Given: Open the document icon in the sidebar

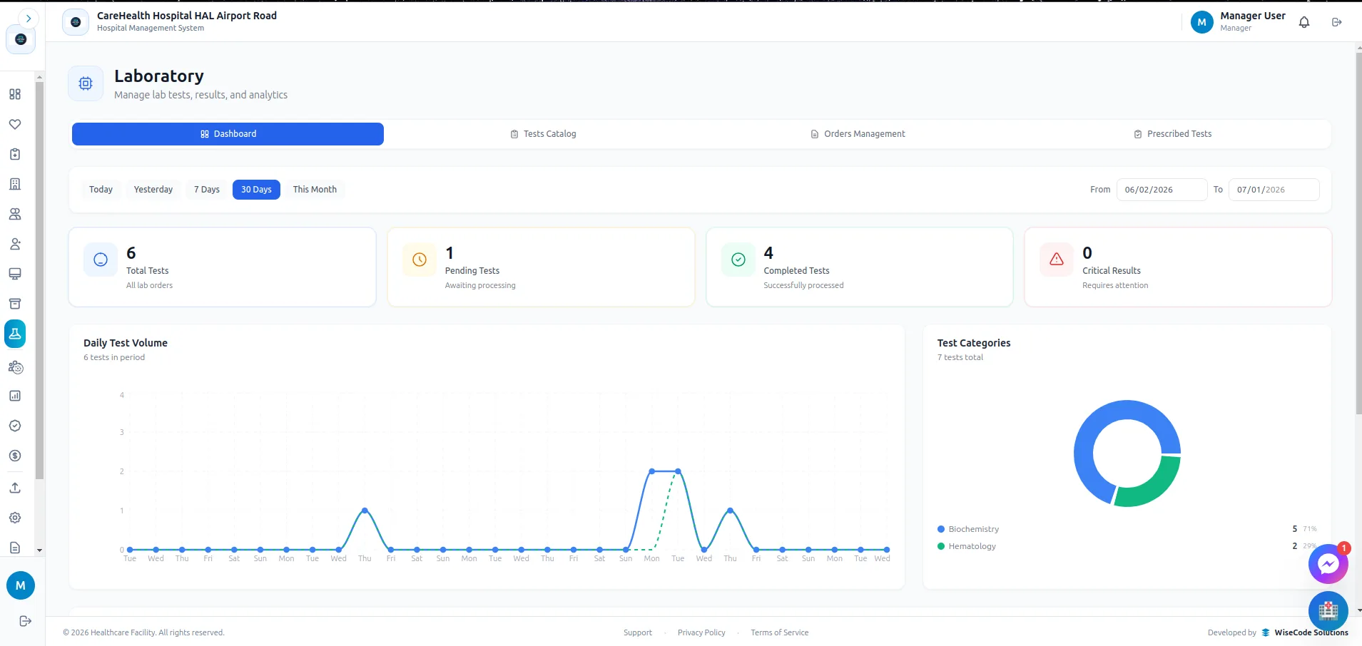Looking at the screenshot, I should 15,548.
